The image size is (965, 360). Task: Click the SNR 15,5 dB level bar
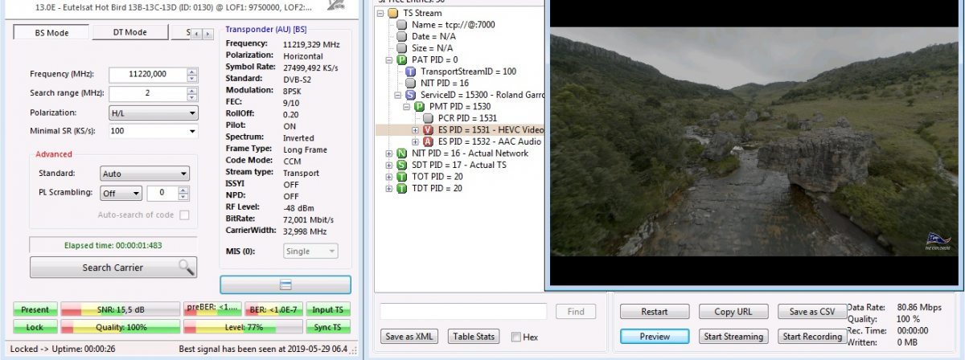(120, 309)
